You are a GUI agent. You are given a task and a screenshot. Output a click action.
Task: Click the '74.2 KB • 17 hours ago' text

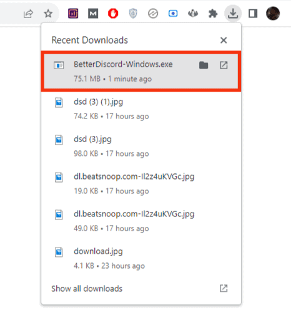[x=111, y=116]
